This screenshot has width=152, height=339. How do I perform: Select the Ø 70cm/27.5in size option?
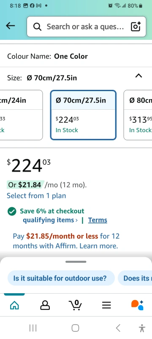83,115
